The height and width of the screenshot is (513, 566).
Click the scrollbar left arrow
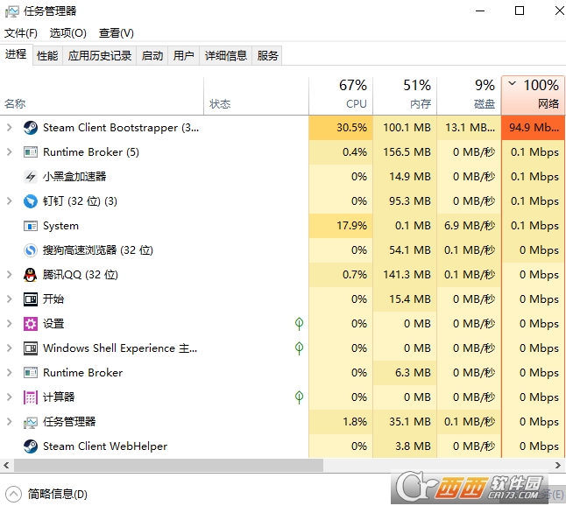6,466
